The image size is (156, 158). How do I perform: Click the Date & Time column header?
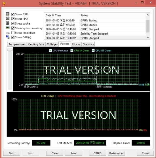pyautogui.click(x=62, y=16)
